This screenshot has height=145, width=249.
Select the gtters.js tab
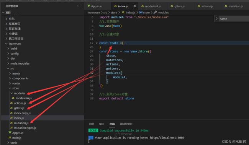point(177,6)
